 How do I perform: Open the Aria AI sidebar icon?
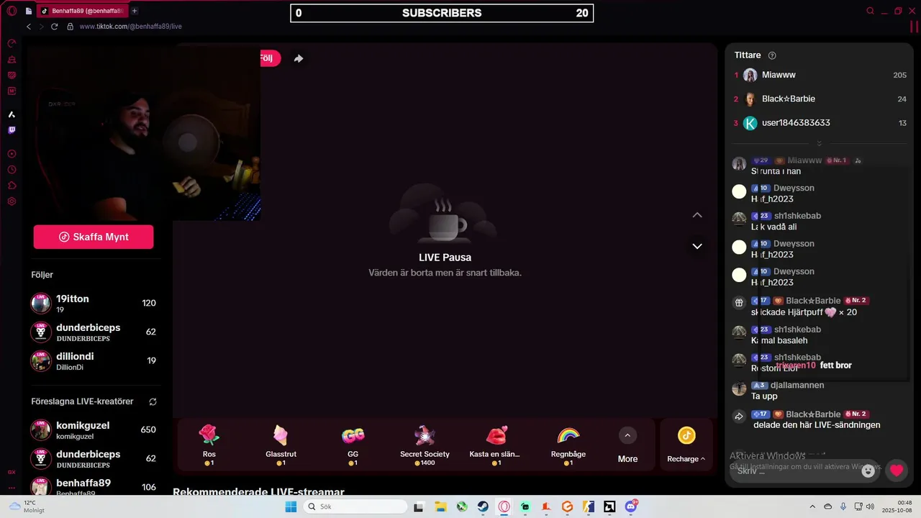[x=12, y=114]
